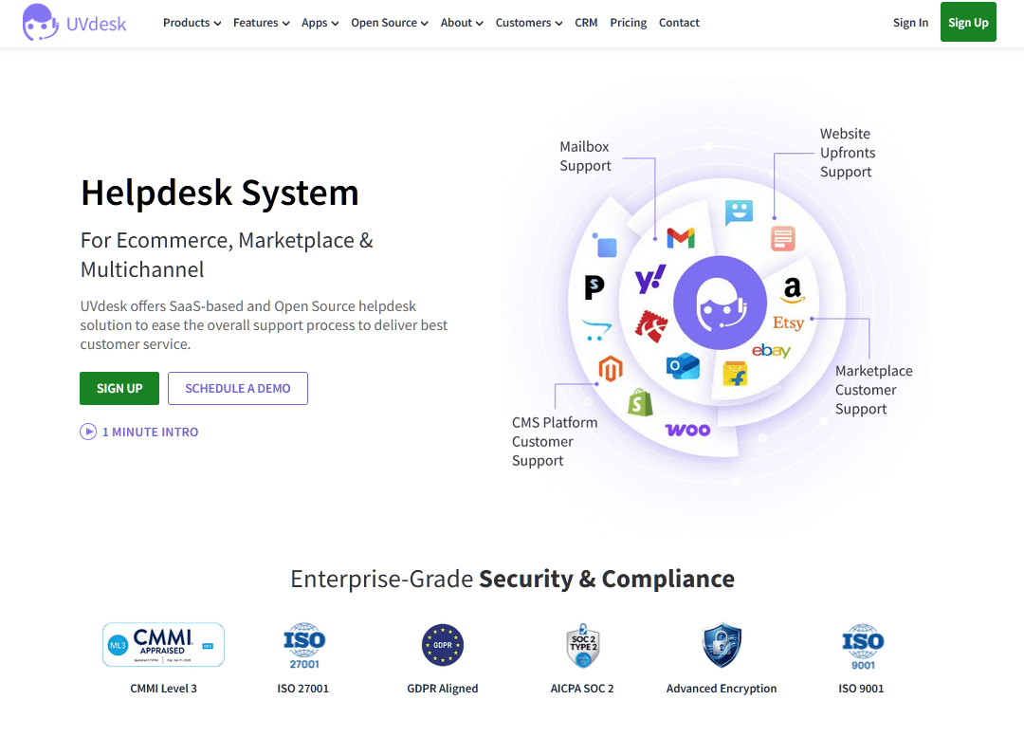Click the Marketplace Customer Support label
The width and height of the screenshot is (1024, 737).
[x=874, y=390]
